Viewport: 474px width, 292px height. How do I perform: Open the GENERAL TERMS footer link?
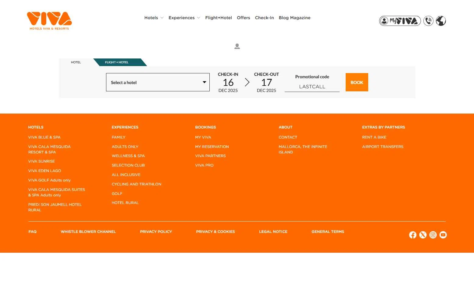328,232
